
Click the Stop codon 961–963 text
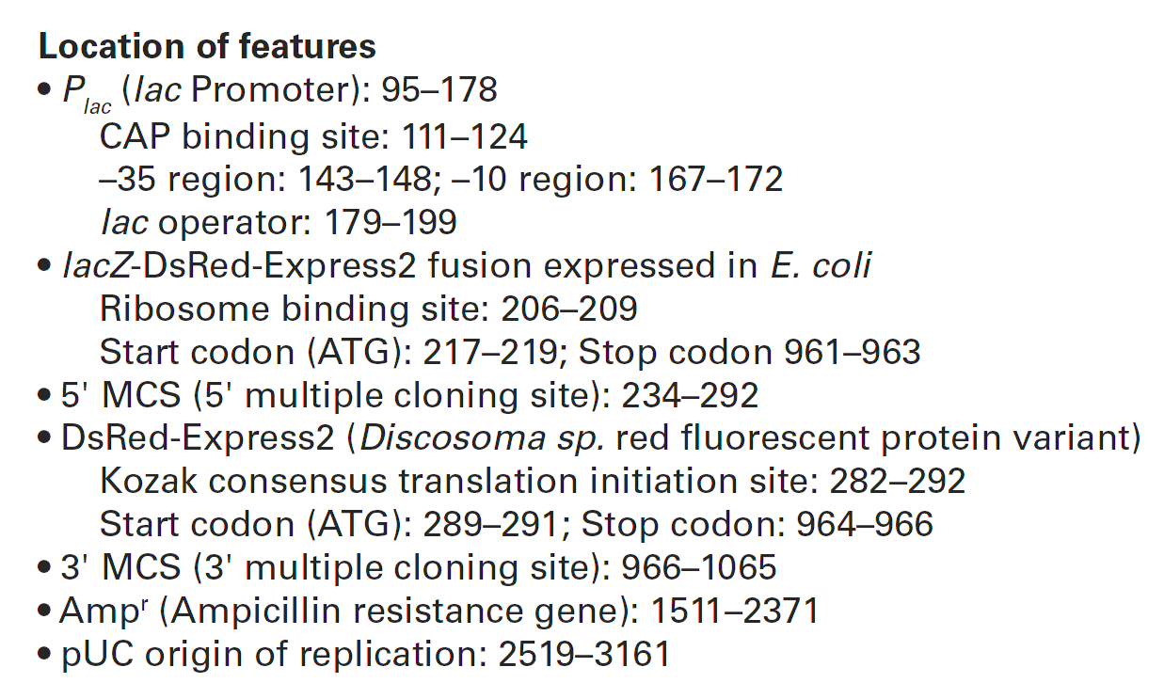coord(749,352)
